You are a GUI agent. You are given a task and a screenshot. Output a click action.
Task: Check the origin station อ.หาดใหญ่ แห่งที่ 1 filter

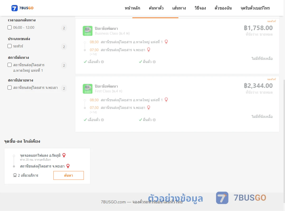10,65
